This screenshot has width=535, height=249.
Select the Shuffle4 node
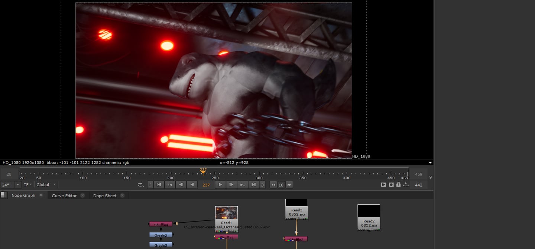click(161, 224)
